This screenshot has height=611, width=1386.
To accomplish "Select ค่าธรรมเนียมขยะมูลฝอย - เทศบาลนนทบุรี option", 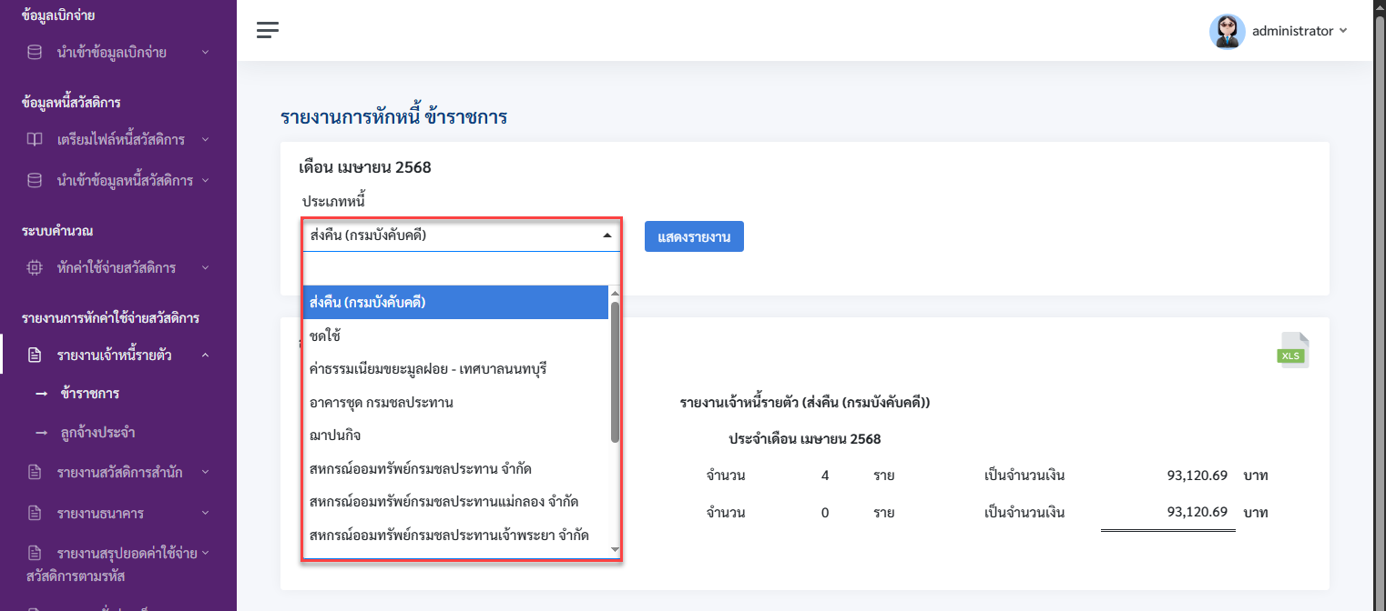I will [455, 369].
